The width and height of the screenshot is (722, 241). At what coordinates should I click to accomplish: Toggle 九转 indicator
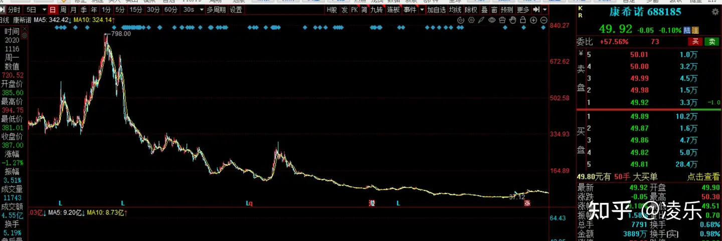[x=377, y=10]
